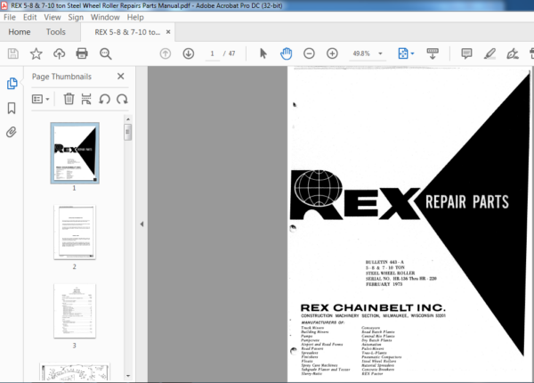Switch to the Tools tab
534x383 pixels.
(x=56, y=32)
